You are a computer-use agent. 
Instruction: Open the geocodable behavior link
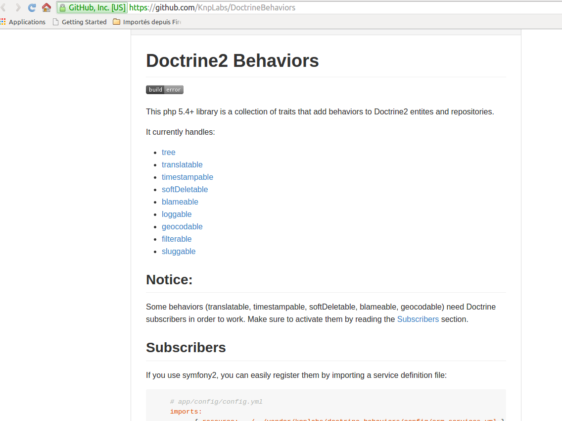click(x=182, y=226)
